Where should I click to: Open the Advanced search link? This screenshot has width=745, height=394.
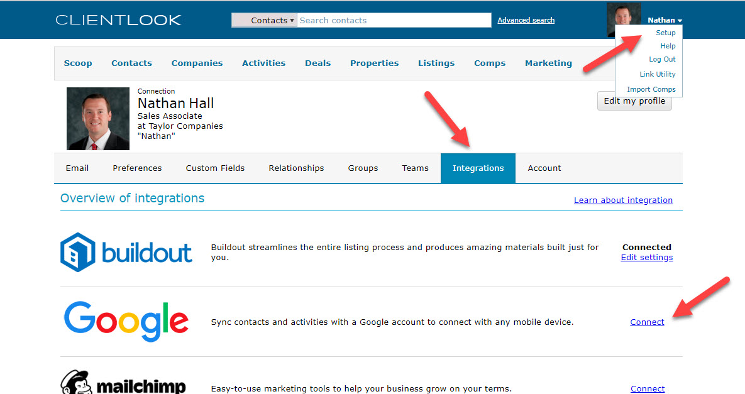(526, 20)
